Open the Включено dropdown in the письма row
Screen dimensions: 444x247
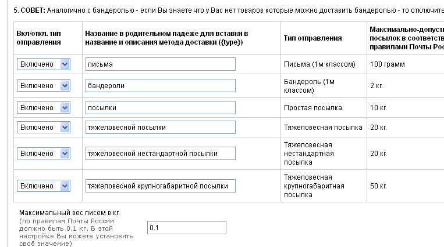[44, 64]
